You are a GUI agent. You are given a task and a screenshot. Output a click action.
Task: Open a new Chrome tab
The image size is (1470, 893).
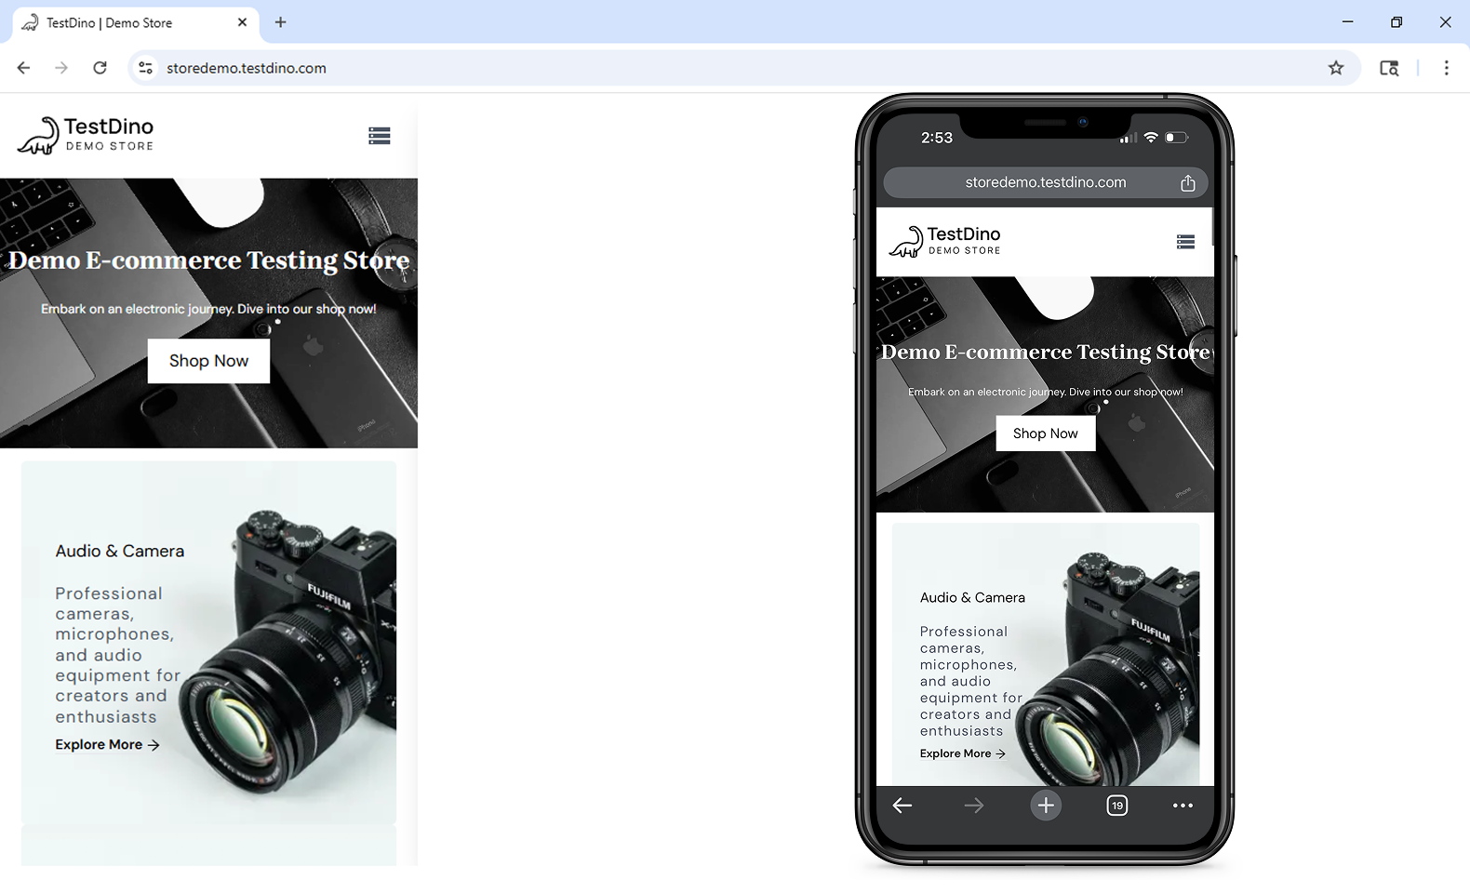point(280,22)
